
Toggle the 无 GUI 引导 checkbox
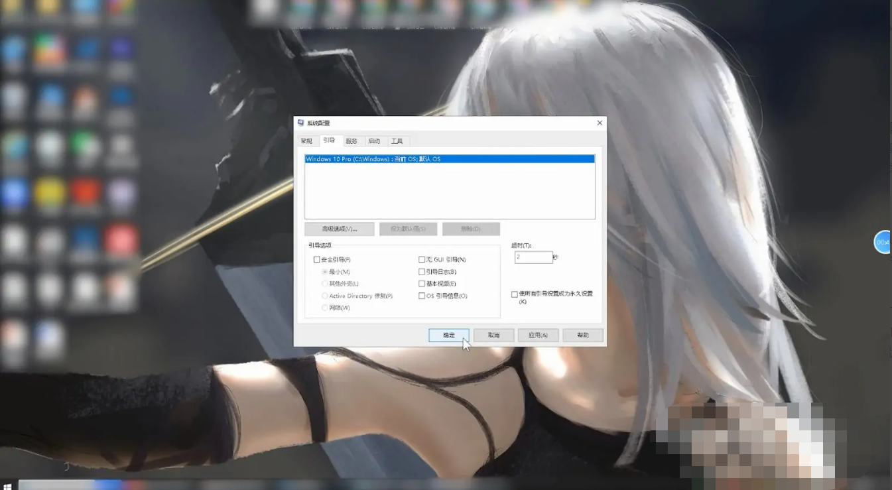tap(422, 260)
